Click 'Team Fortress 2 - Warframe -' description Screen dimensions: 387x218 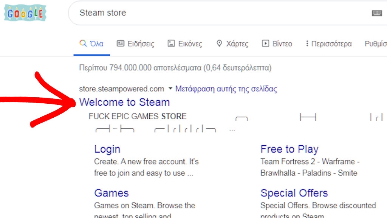point(310,161)
